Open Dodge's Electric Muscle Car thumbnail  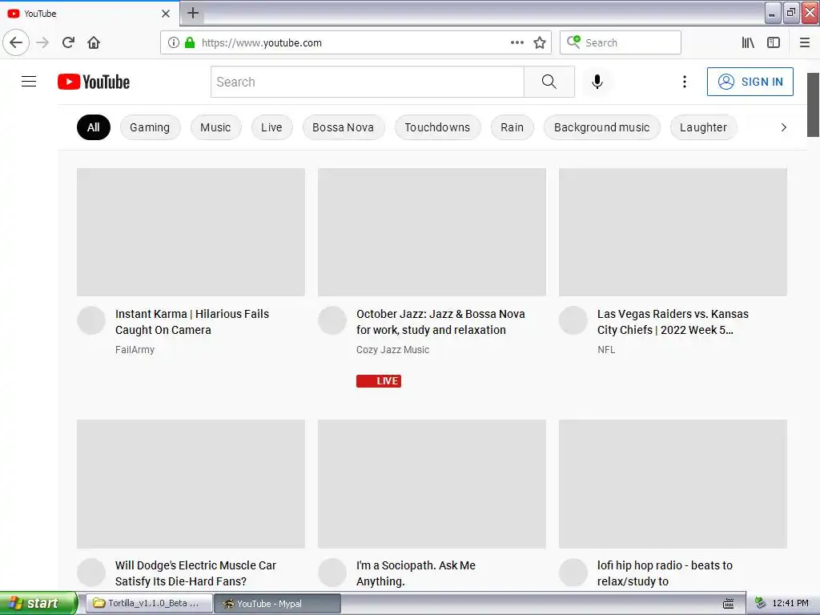[x=191, y=484]
